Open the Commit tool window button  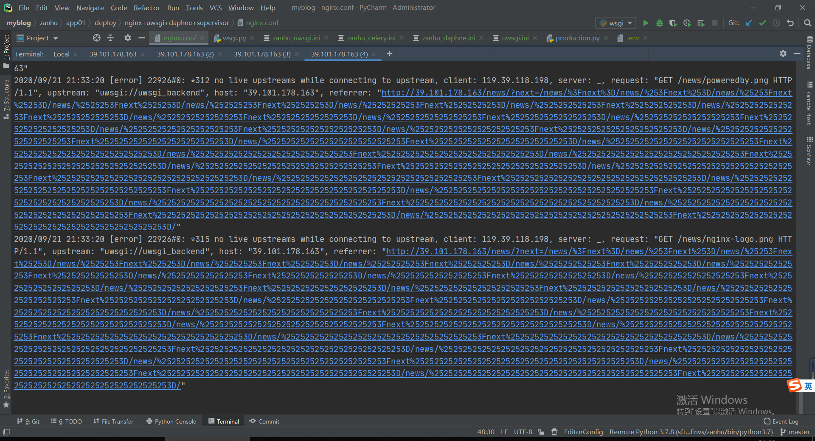pyautogui.click(x=264, y=421)
